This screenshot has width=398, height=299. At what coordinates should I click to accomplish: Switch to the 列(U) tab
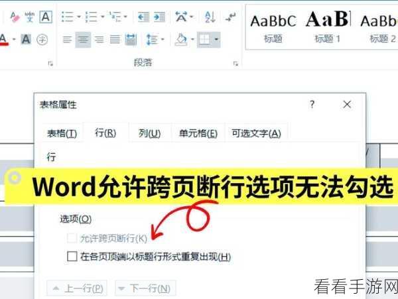tap(149, 133)
